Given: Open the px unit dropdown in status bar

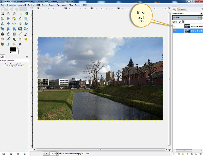Looking at the screenshot, I should 45,153.
